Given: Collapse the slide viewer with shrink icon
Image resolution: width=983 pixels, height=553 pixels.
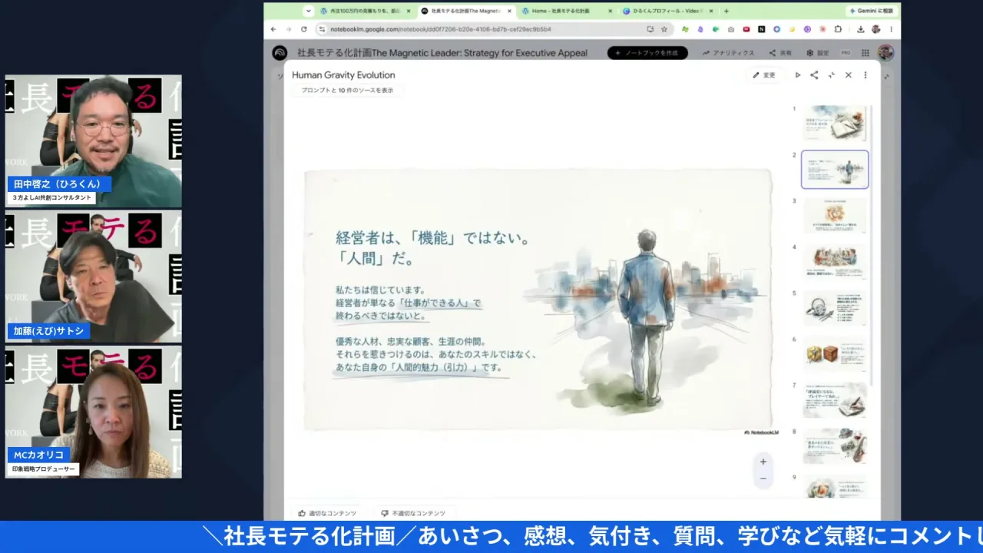Looking at the screenshot, I should pos(831,75).
